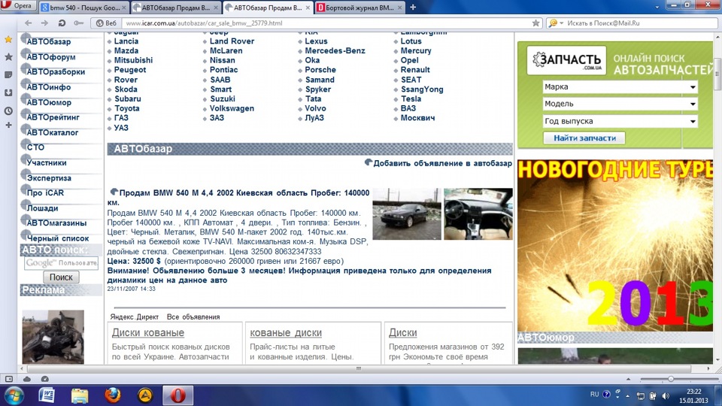The height and width of the screenshot is (406, 722).
Task: Click Opera Turbo icon in status bar
Action: 44,379
